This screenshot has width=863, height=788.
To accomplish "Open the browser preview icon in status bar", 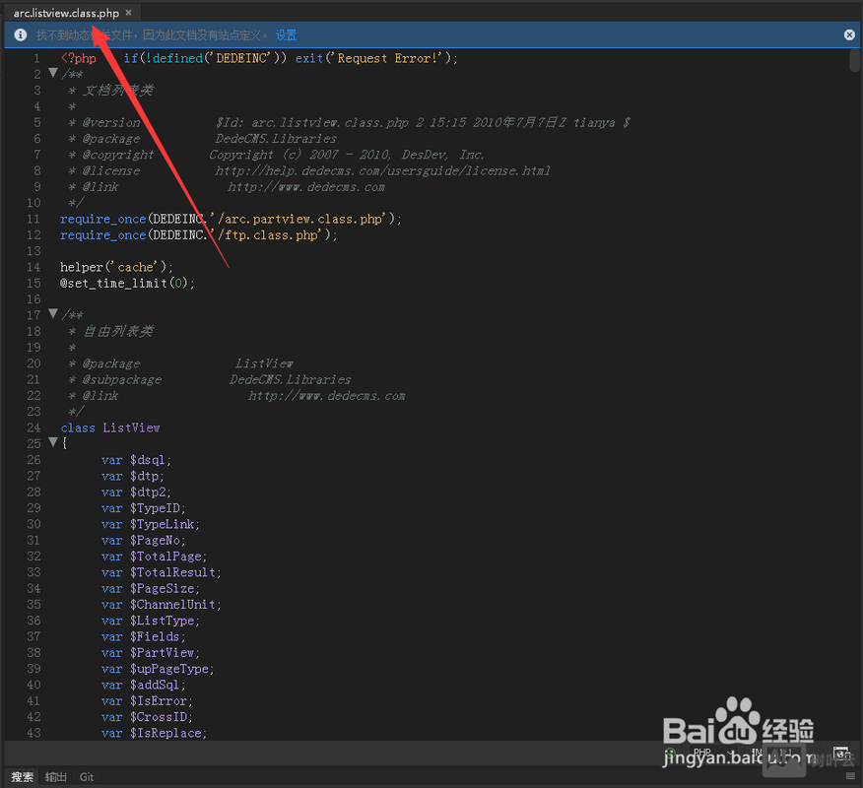I will [x=840, y=754].
